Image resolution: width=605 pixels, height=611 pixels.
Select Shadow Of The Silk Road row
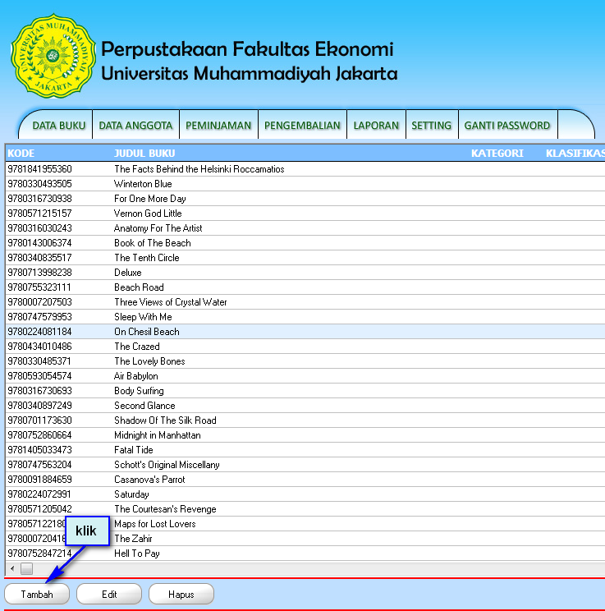(x=305, y=420)
